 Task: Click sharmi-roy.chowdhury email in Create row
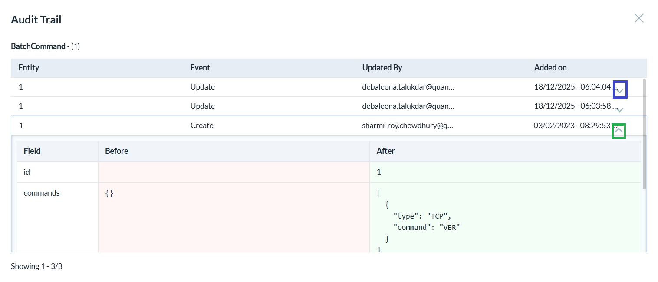pyautogui.click(x=408, y=125)
